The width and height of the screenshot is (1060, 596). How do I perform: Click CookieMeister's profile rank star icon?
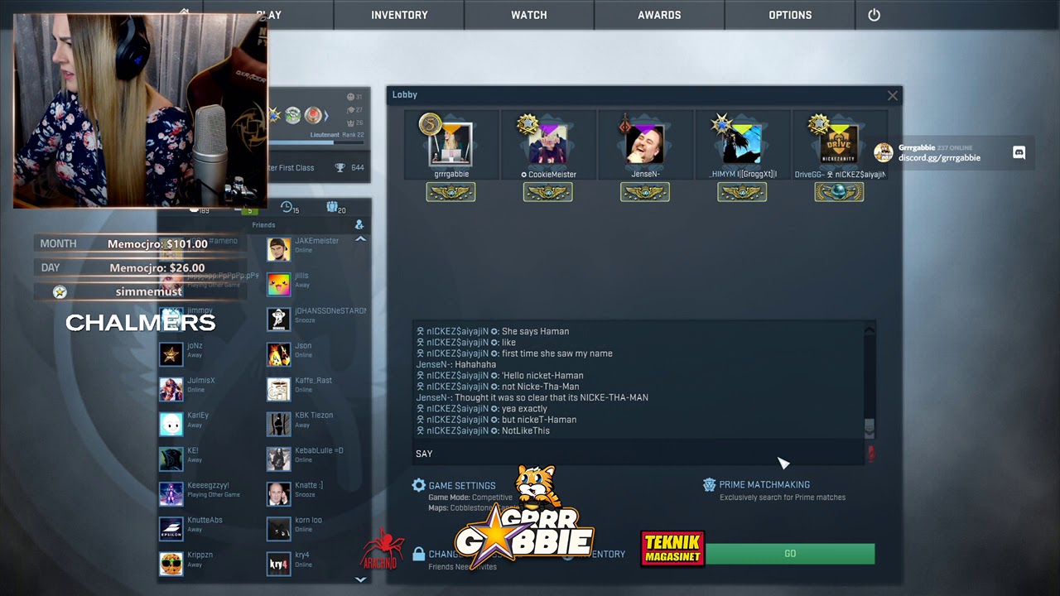(x=528, y=124)
